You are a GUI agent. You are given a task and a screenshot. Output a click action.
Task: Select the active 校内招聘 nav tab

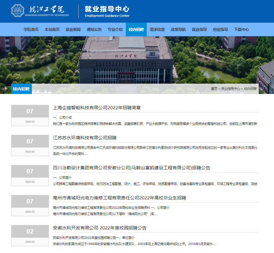pyautogui.click(x=136, y=29)
